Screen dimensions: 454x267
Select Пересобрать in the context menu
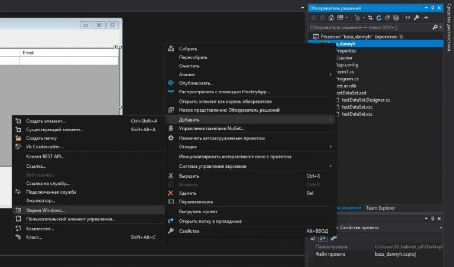[x=250, y=57]
